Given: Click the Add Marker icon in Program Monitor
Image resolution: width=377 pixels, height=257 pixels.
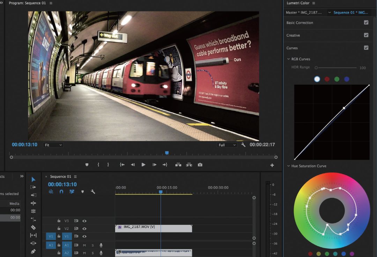Looking at the screenshot, I should tap(87, 165).
